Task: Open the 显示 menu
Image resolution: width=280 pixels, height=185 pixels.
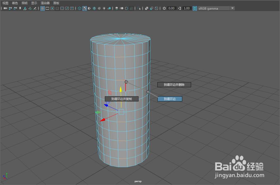Action: (x=34, y=3)
